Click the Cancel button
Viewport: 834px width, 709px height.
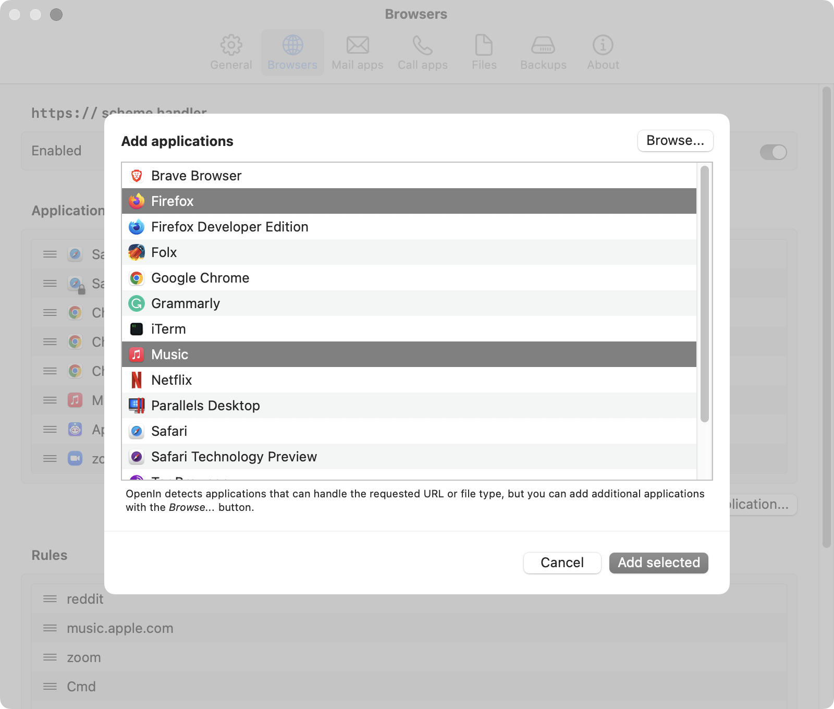[562, 563]
